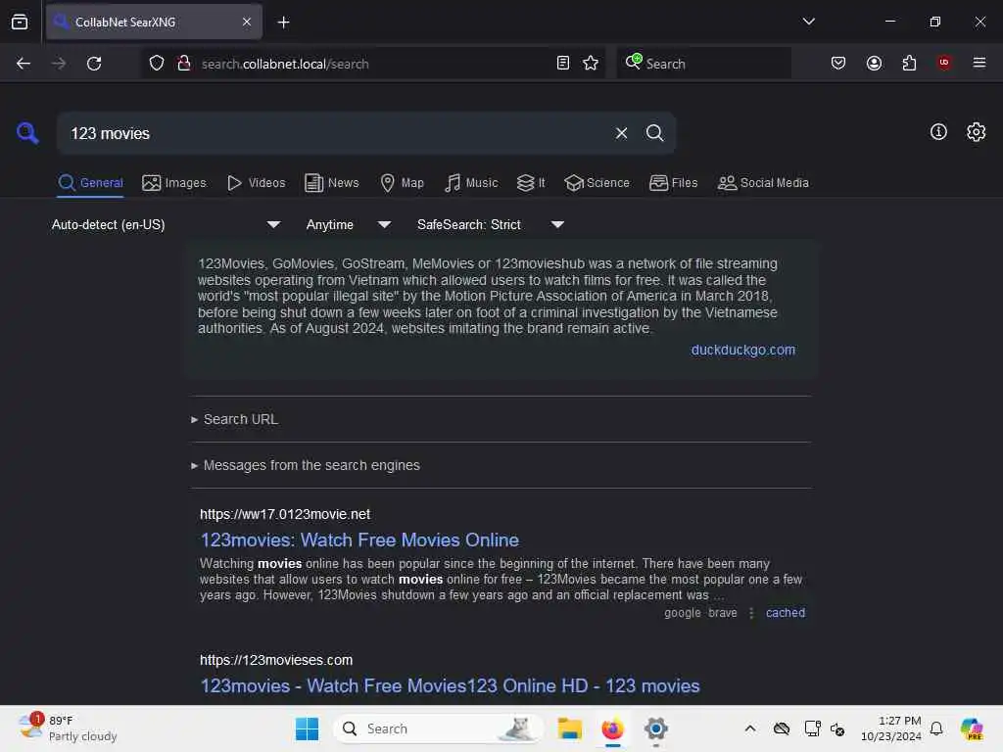Open Settings gear in taskbar

point(656,728)
